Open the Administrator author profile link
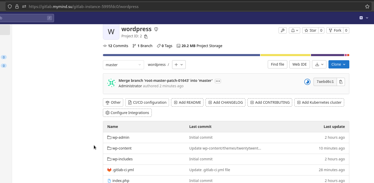374x183 pixels. click(130, 86)
